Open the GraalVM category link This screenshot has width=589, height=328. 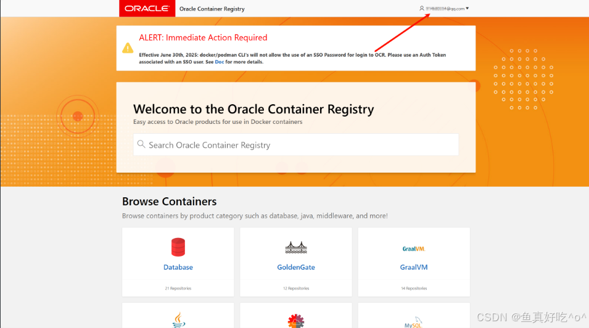click(414, 267)
